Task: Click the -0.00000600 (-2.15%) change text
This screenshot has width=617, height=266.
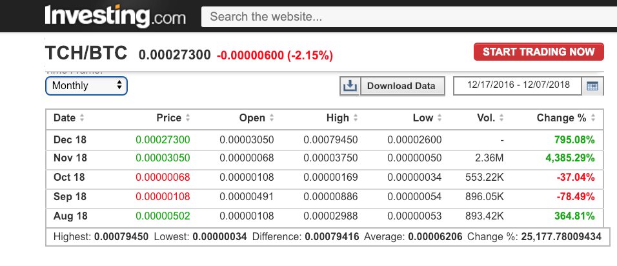Action: (x=275, y=56)
